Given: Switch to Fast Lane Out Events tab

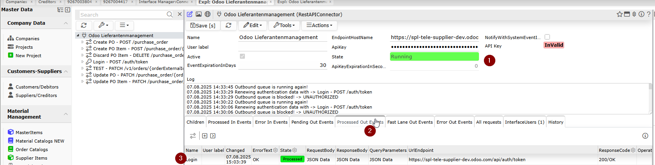Looking at the screenshot, I should 410,122.
